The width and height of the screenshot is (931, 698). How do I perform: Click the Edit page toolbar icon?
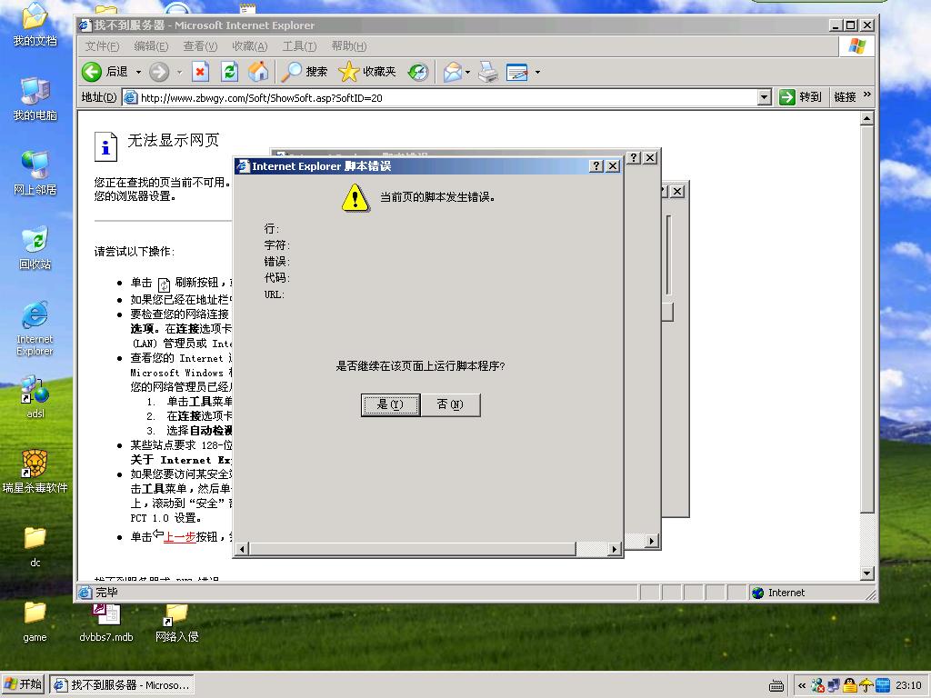517,73
